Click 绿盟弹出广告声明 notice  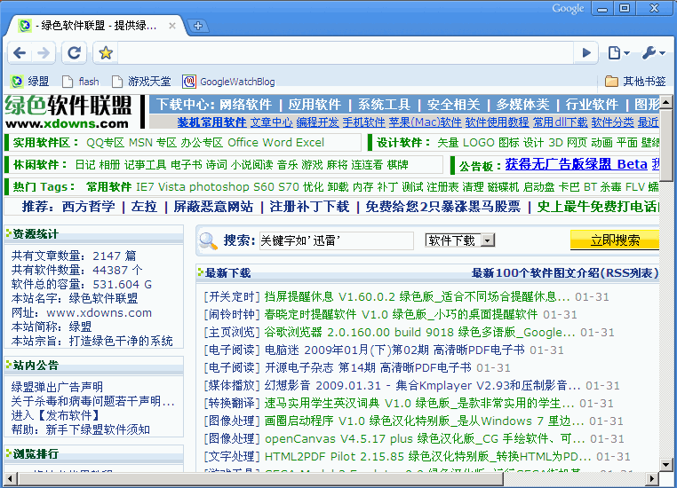tap(57, 387)
